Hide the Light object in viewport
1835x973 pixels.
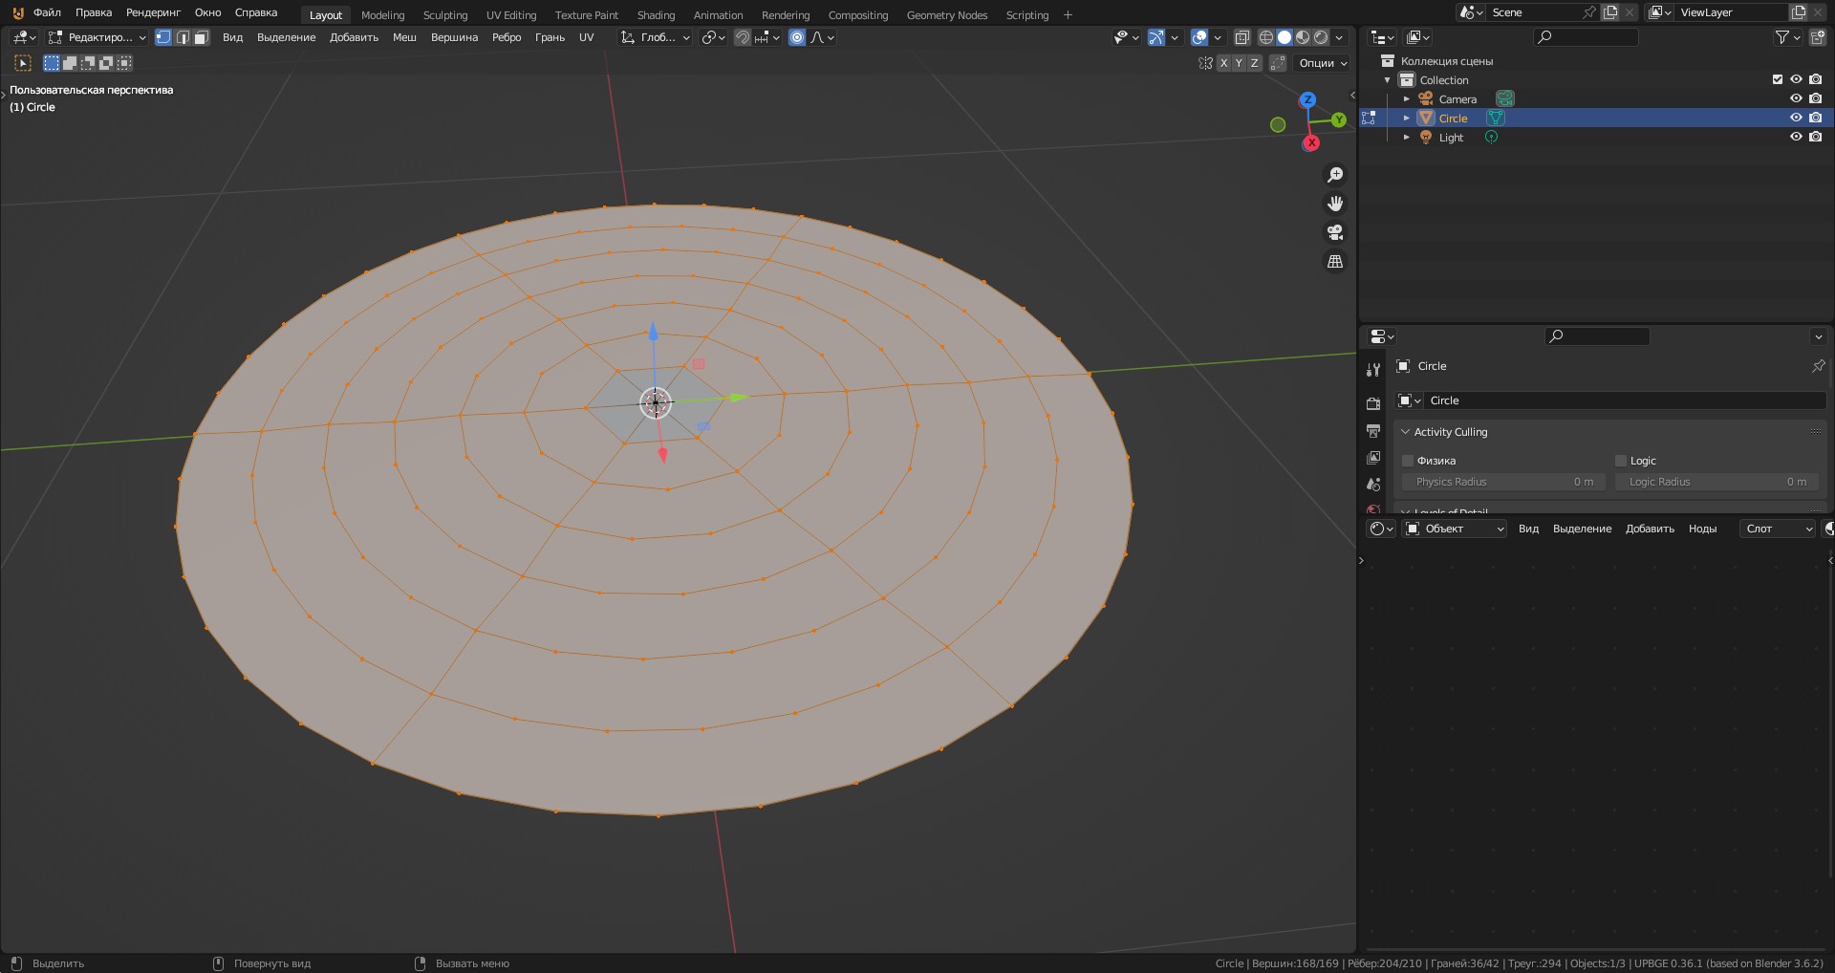(1796, 137)
